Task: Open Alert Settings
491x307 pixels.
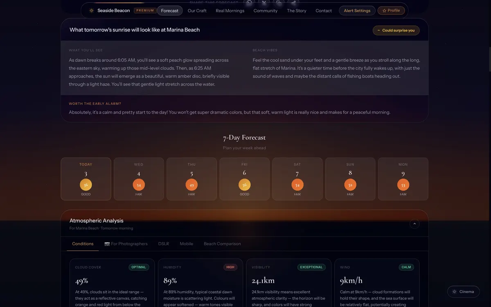Action: (x=357, y=11)
